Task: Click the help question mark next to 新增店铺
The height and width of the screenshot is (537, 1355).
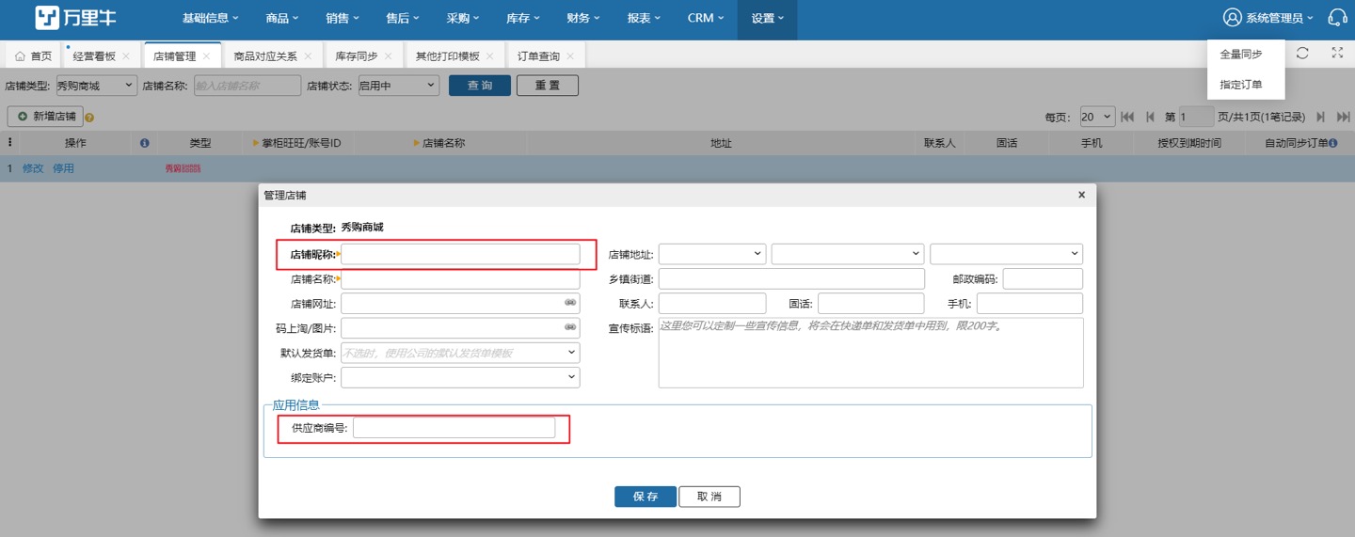Action: click(90, 118)
